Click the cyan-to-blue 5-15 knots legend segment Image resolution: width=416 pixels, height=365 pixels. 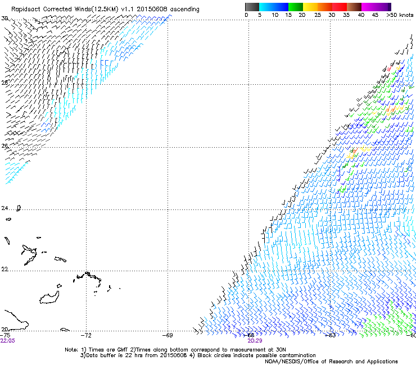(274, 7)
